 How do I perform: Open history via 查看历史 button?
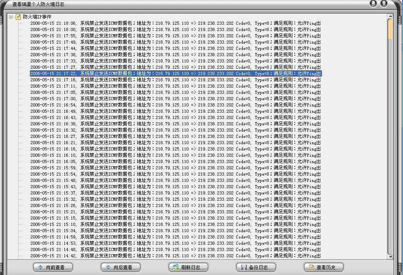point(324,267)
